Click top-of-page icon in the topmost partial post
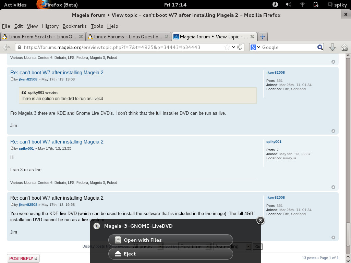Image resolution: width=351 pixels, height=263 pixels. (333, 62)
